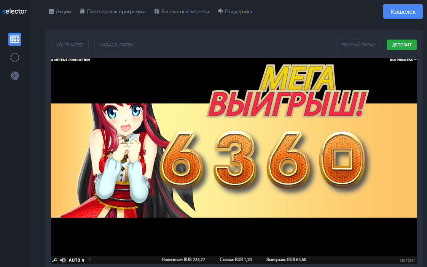Screen dimensions: 427x267
Task: Open the Акции menu item
Action: coord(60,11)
